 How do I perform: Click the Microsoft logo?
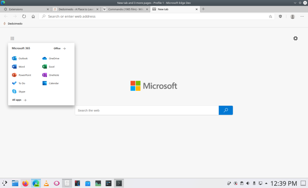(154, 86)
